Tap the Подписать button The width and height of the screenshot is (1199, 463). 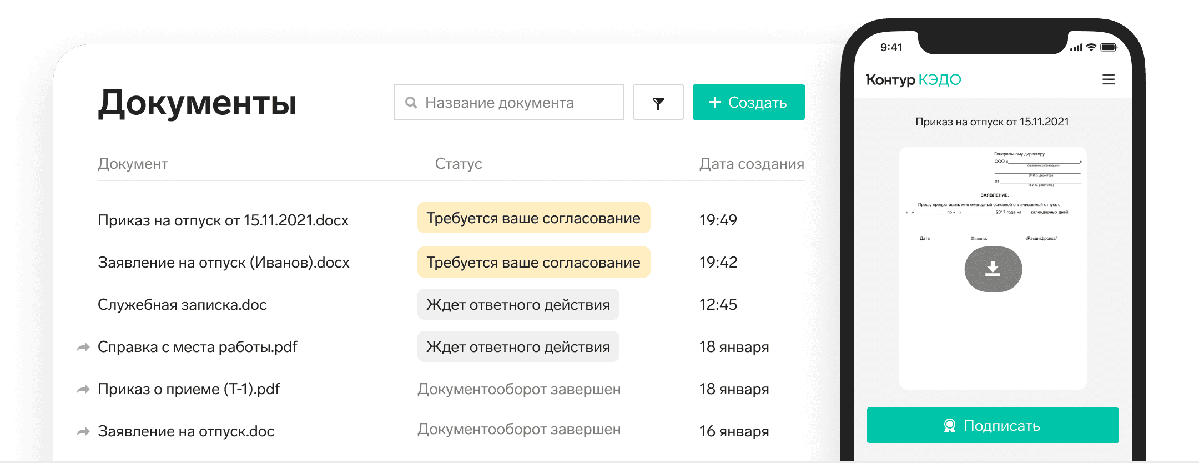[x=993, y=425]
